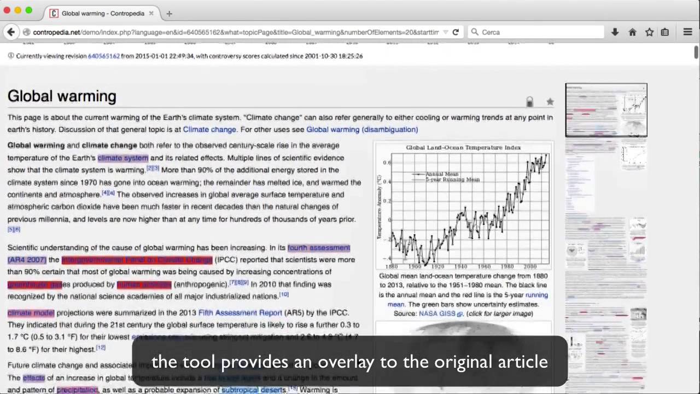Open Global Land-Ocean Temperature Index chart
Screen dimensions: 700x394
pos(463,206)
